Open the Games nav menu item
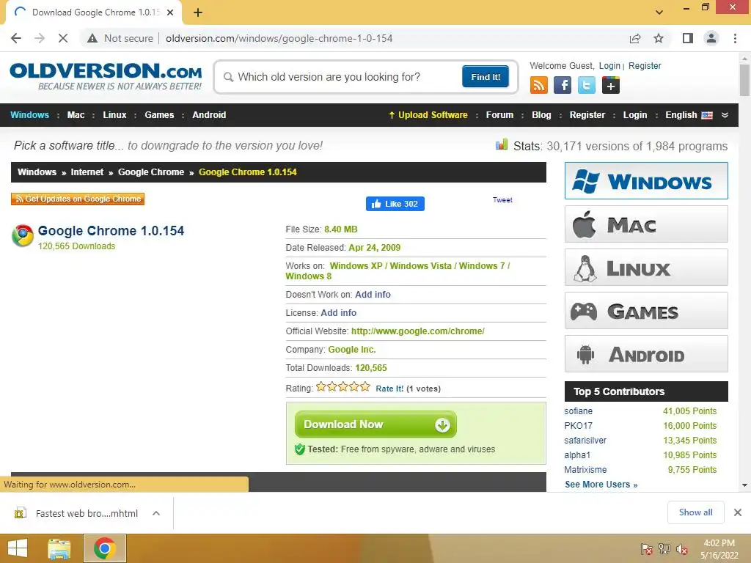 pyautogui.click(x=159, y=115)
